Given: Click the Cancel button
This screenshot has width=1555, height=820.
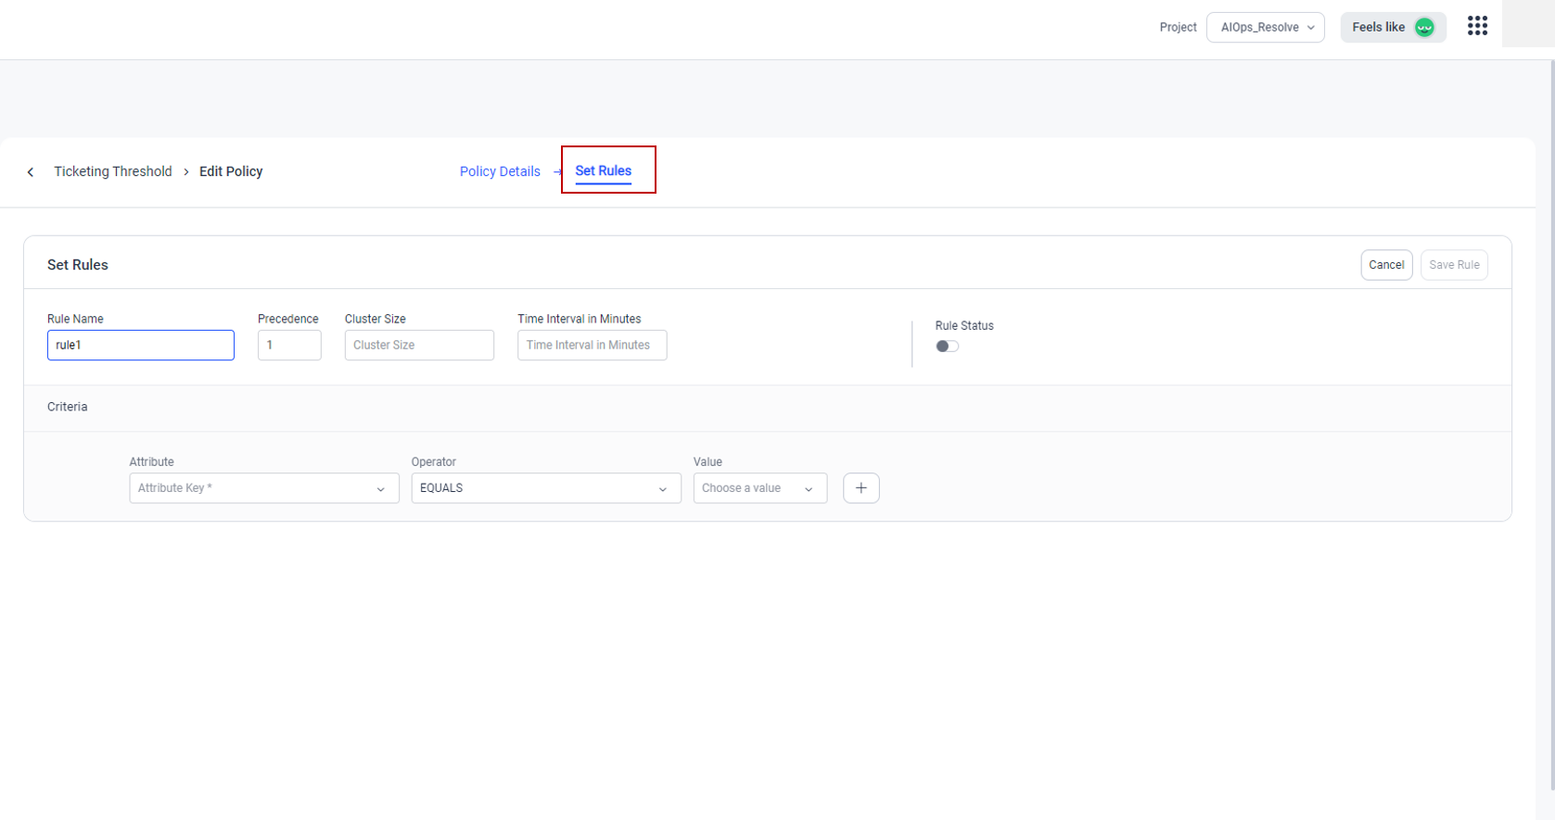Looking at the screenshot, I should 1386,265.
